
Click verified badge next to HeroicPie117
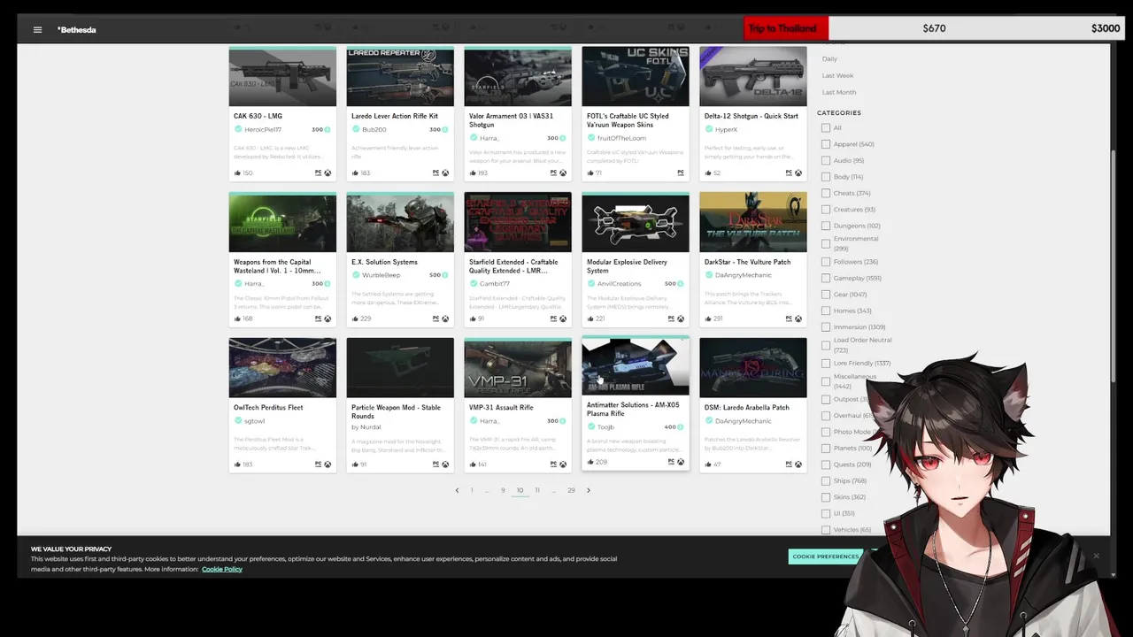point(238,130)
